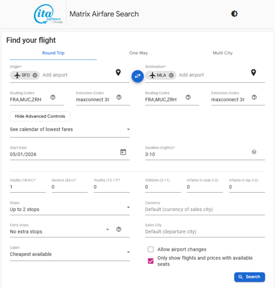Show help for extra stops

[x=119, y=229]
